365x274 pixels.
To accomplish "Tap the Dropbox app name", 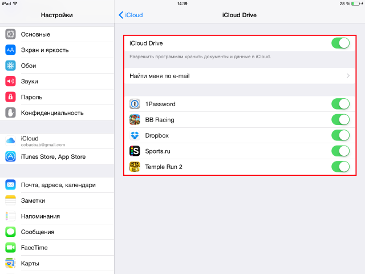I will (x=157, y=135).
